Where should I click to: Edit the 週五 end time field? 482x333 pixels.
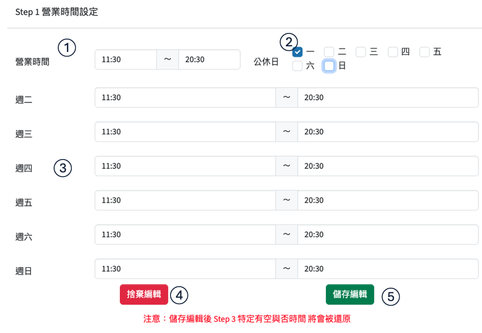388,200
